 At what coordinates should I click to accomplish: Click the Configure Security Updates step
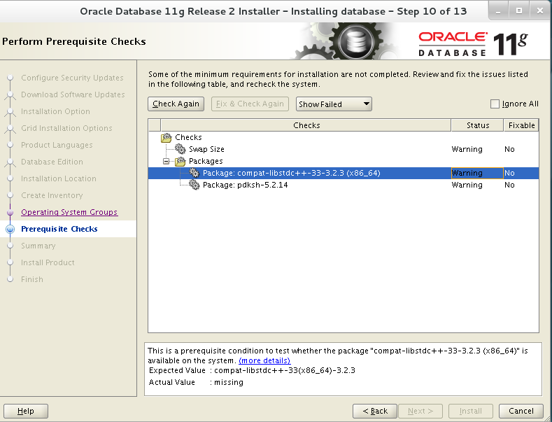(72, 78)
